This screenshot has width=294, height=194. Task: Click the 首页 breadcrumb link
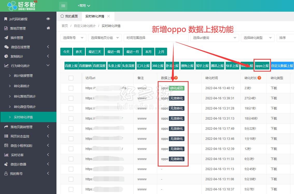pos(65,26)
